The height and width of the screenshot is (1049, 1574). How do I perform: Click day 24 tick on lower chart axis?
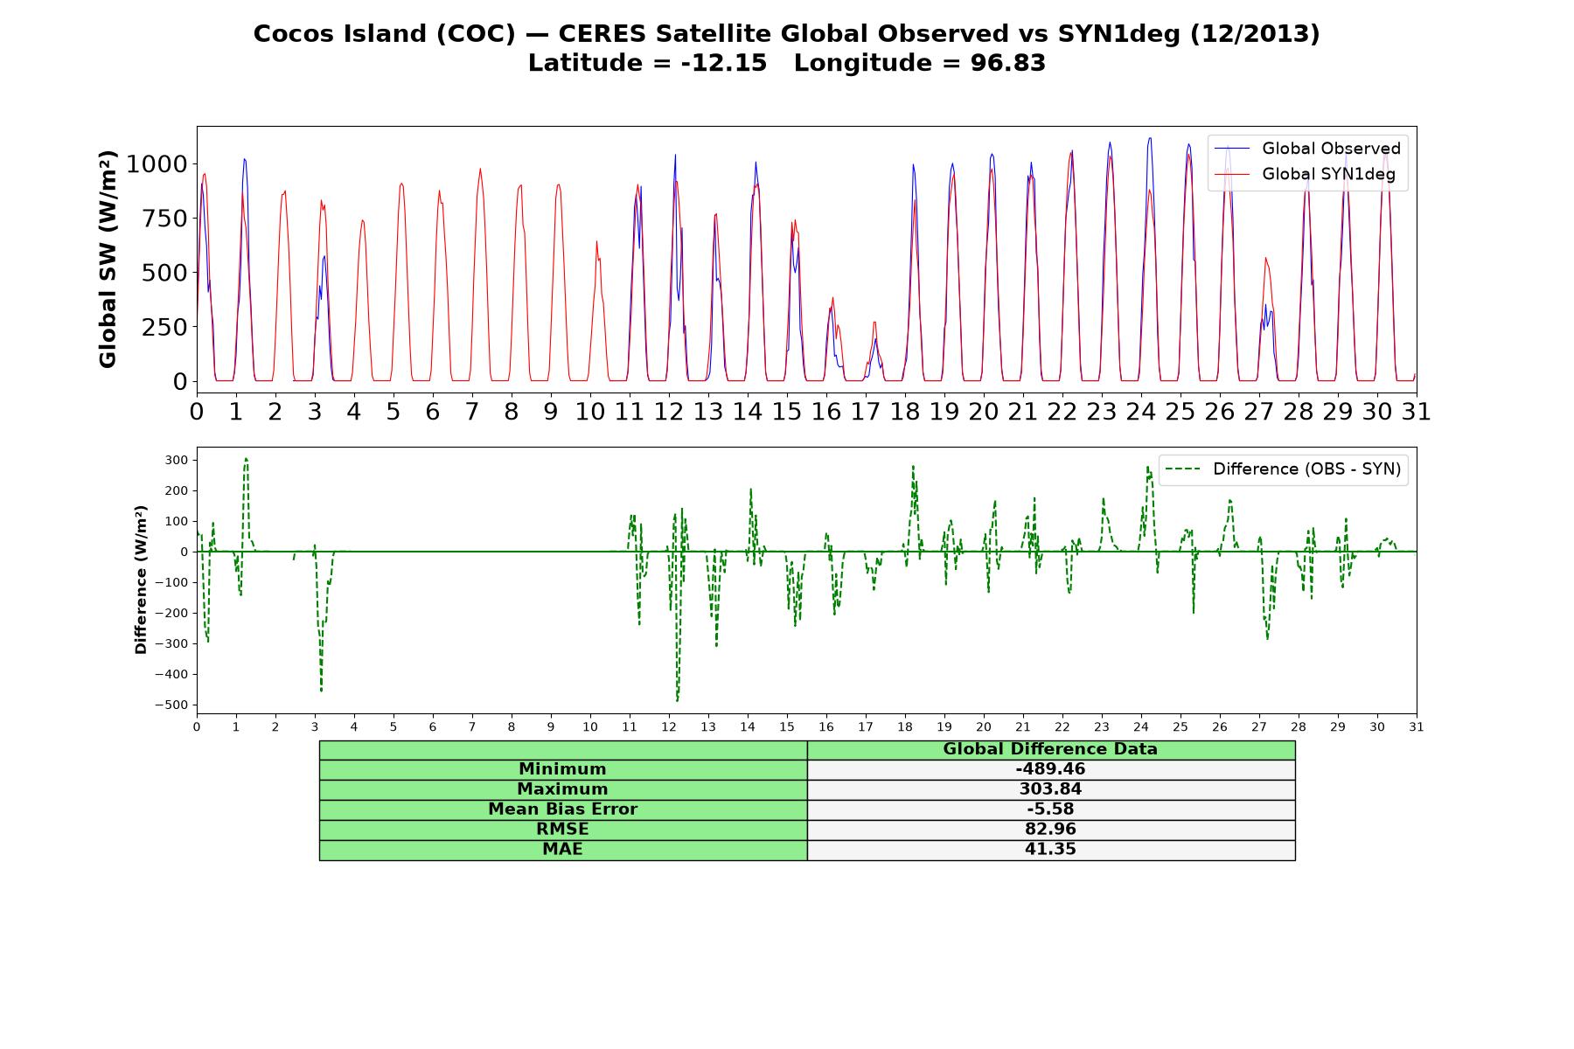coord(1141,727)
